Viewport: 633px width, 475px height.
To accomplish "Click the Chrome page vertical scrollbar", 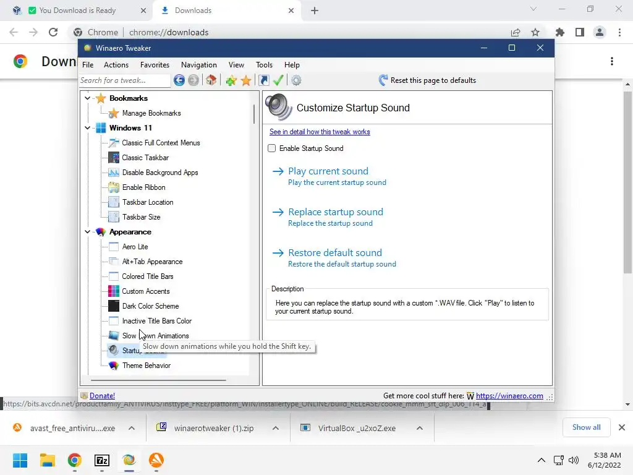I will click(x=627, y=183).
